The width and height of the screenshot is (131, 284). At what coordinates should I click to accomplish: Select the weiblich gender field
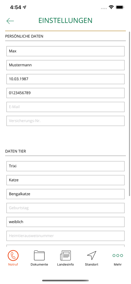pos(65,222)
